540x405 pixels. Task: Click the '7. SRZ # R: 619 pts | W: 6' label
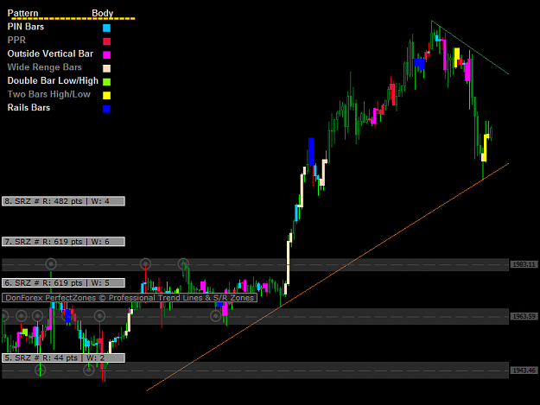[63, 242]
